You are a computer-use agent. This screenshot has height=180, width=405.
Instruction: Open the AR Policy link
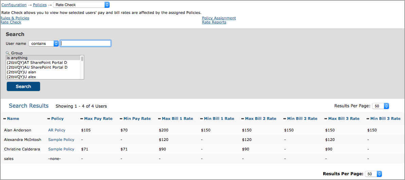pyautogui.click(x=57, y=130)
